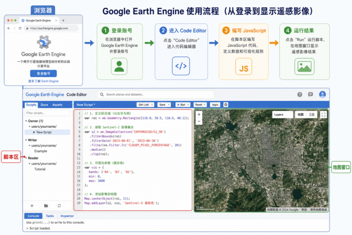Image resolution: width=352 pixels, height=235 pixels.
Task: Click the folder icon below script list
Action: [x=46, y=206]
